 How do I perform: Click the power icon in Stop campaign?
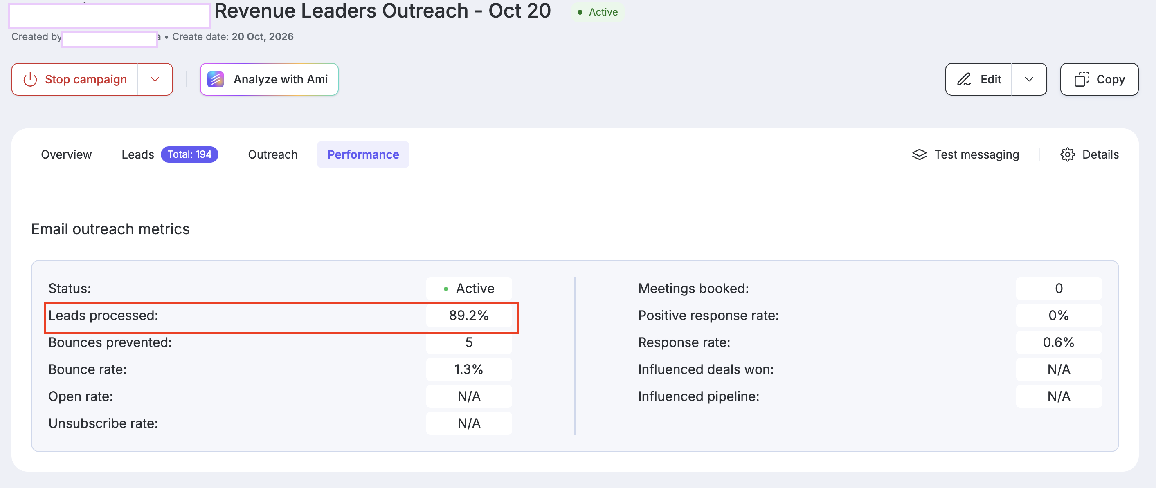(30, 79)
